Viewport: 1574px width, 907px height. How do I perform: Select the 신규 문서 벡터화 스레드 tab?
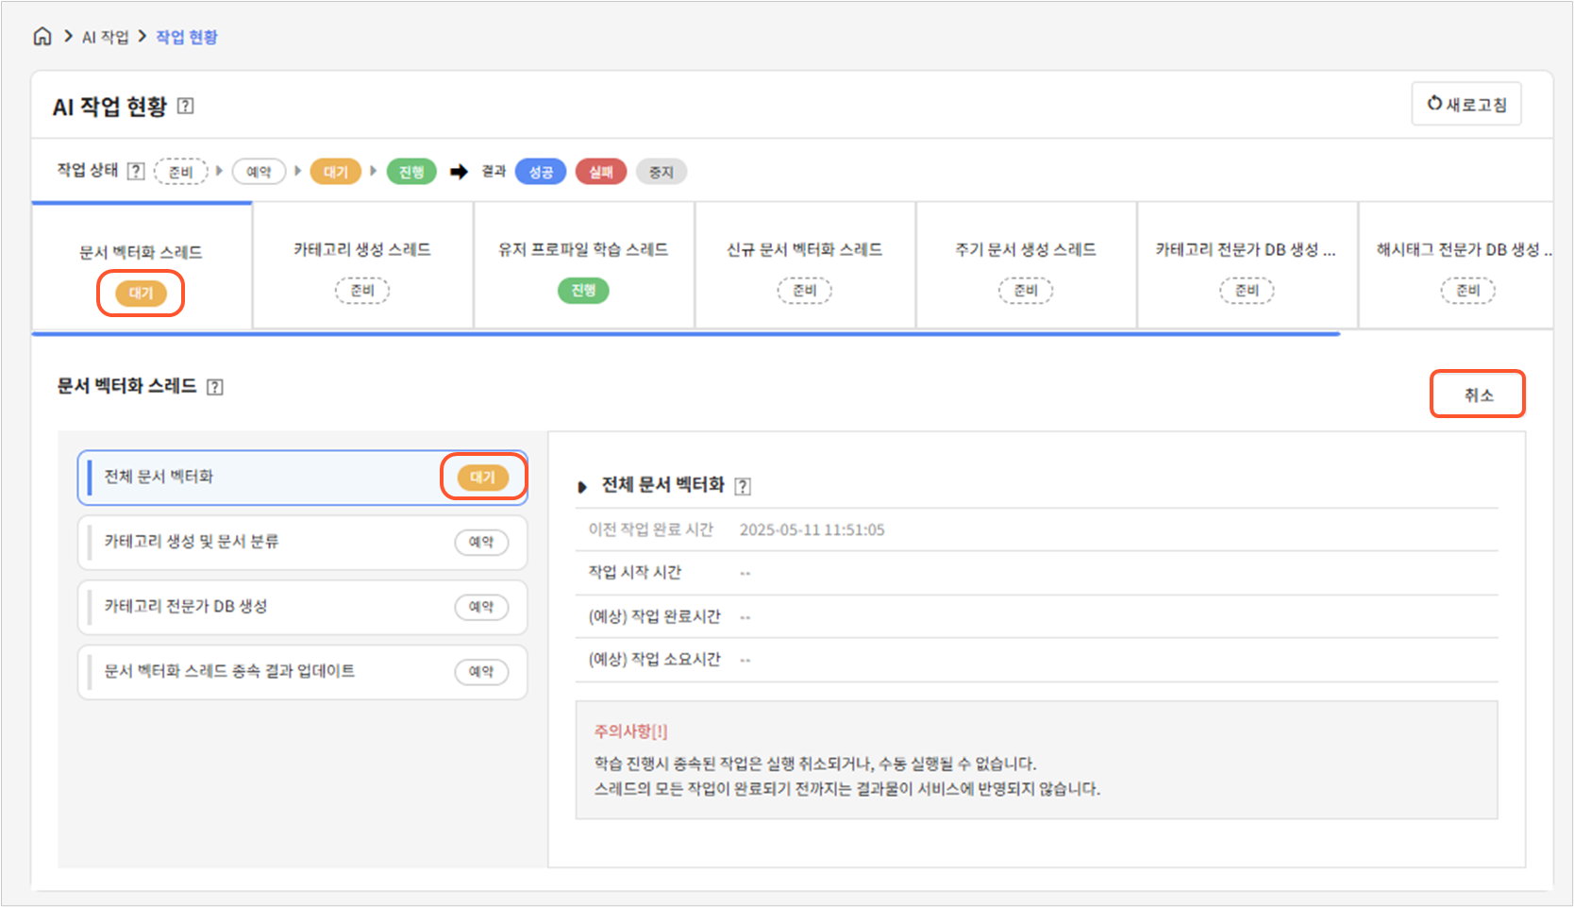(x=804, y=266)
